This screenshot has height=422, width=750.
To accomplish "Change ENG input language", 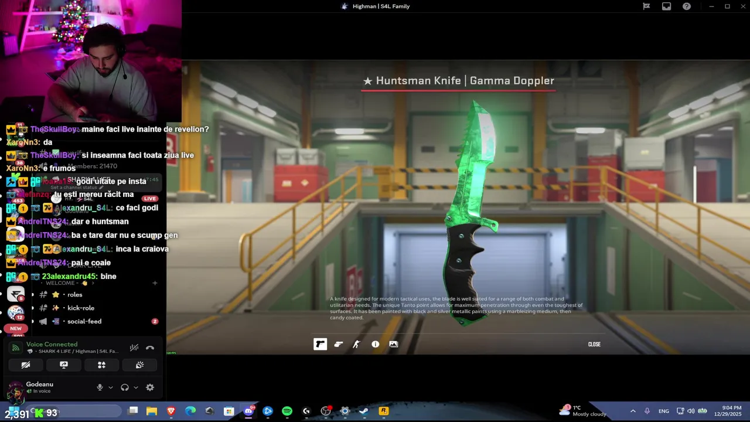I will pyautogui.click(x=663, y=411).
